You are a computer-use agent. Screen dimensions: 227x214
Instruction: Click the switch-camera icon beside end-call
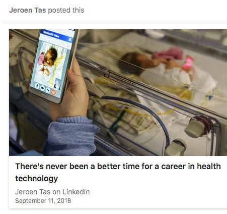[48, 90]
